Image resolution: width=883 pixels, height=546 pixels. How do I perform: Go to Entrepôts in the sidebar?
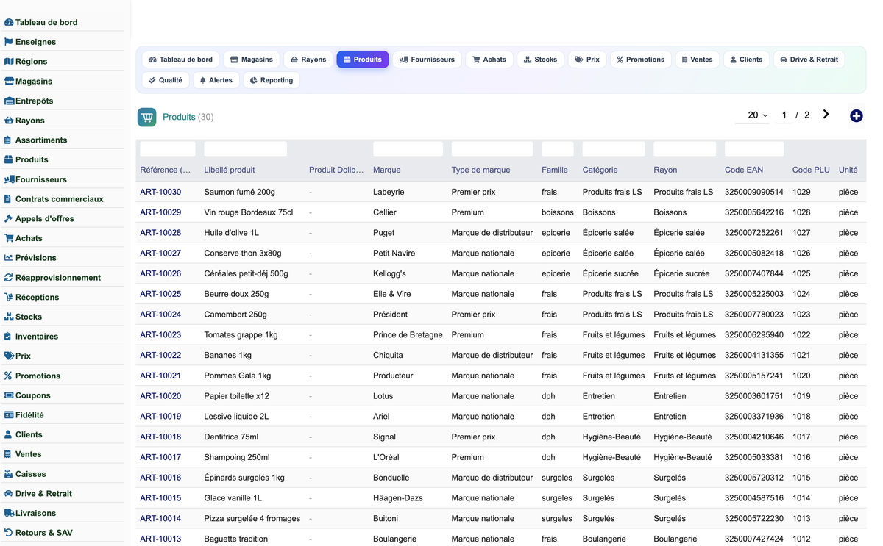click(29, 101)
